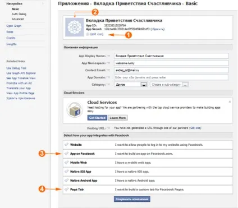The height and width of the screenshot is (208, 238).
Task: Open the Credits sidebar item
Action: tap(11, 38)
